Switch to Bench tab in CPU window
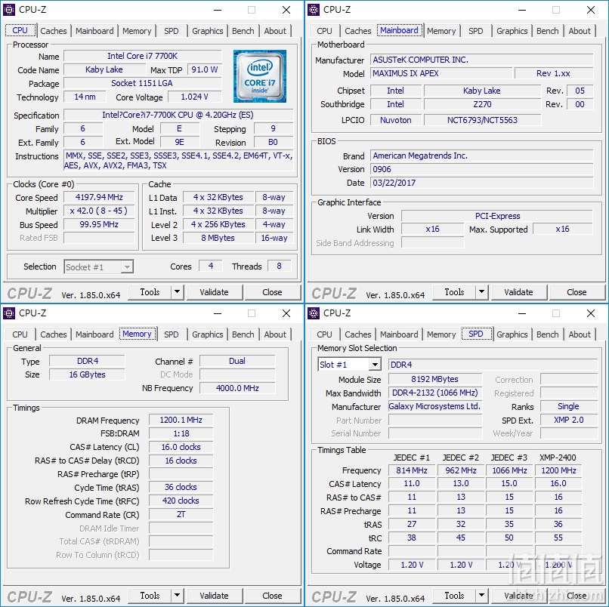The width and height of the screenshot is (609, 607). 243,31
